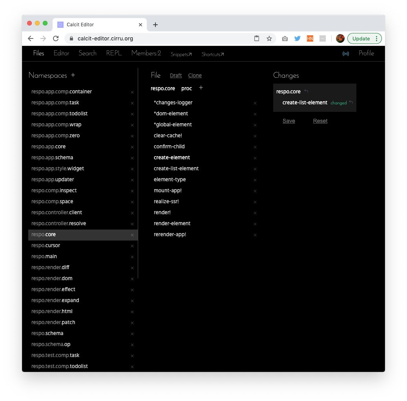Click the Chrome Update button
The image size is (407, 401).
pyautogui.click(x=361, y=38)
